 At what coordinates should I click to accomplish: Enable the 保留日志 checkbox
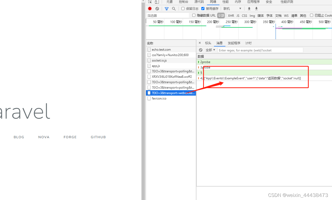[183, 8]
